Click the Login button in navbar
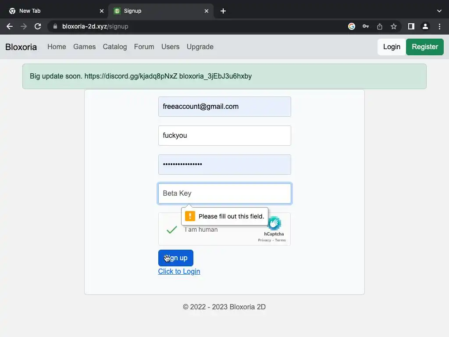Image resolution: width=449 pixels, height=337 pixels. pyautogui.click(x=392, y=47)
